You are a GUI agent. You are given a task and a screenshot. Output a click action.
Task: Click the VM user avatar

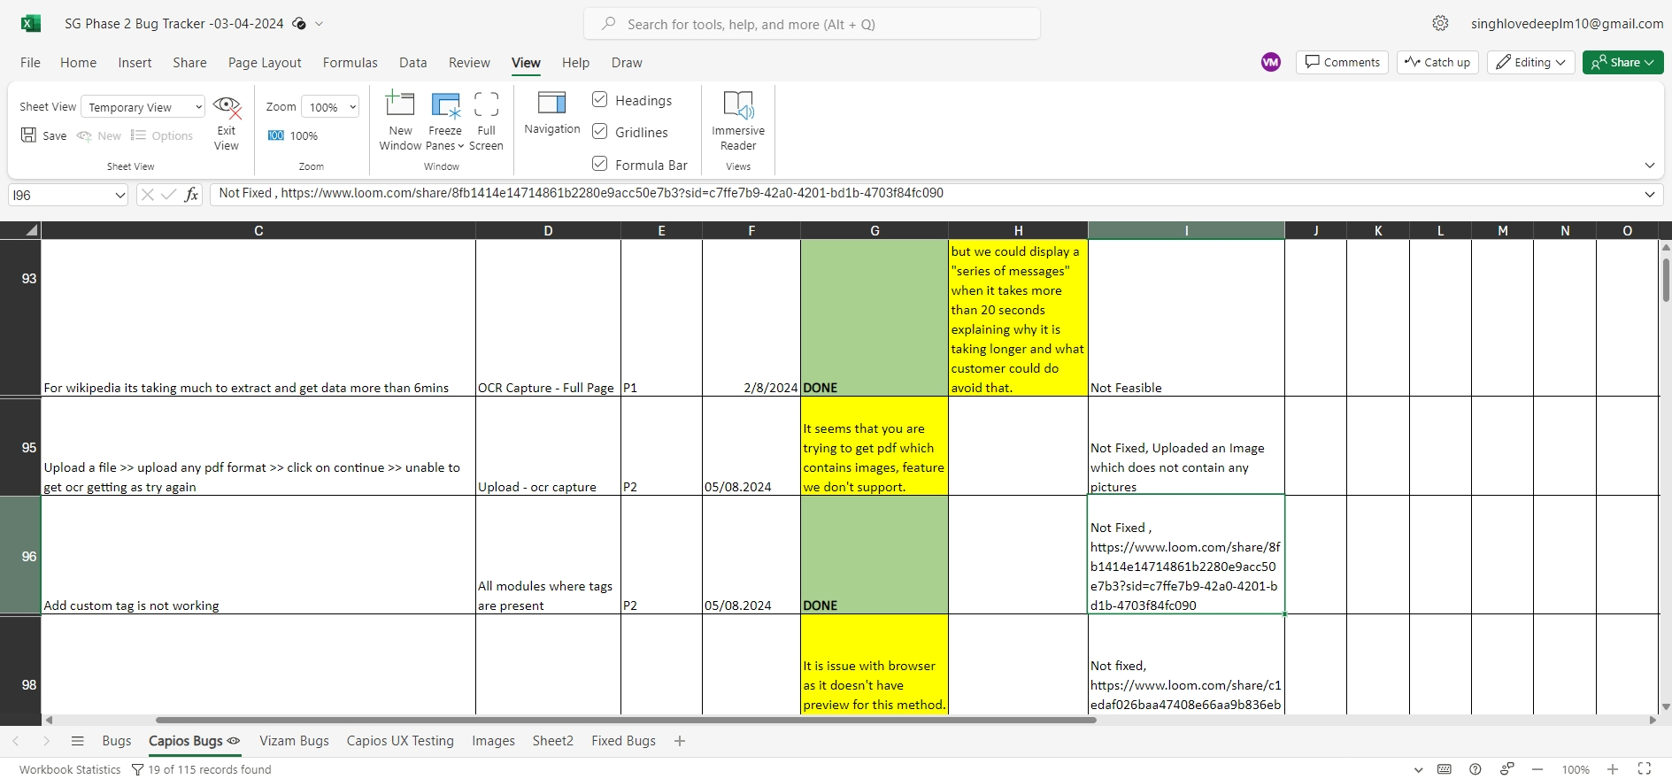1271,62
